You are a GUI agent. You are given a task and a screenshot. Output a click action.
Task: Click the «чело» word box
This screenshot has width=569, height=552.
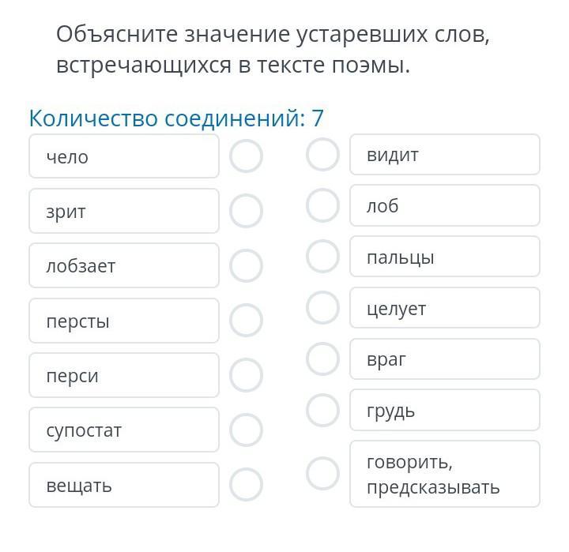click(x=124, y=156)
